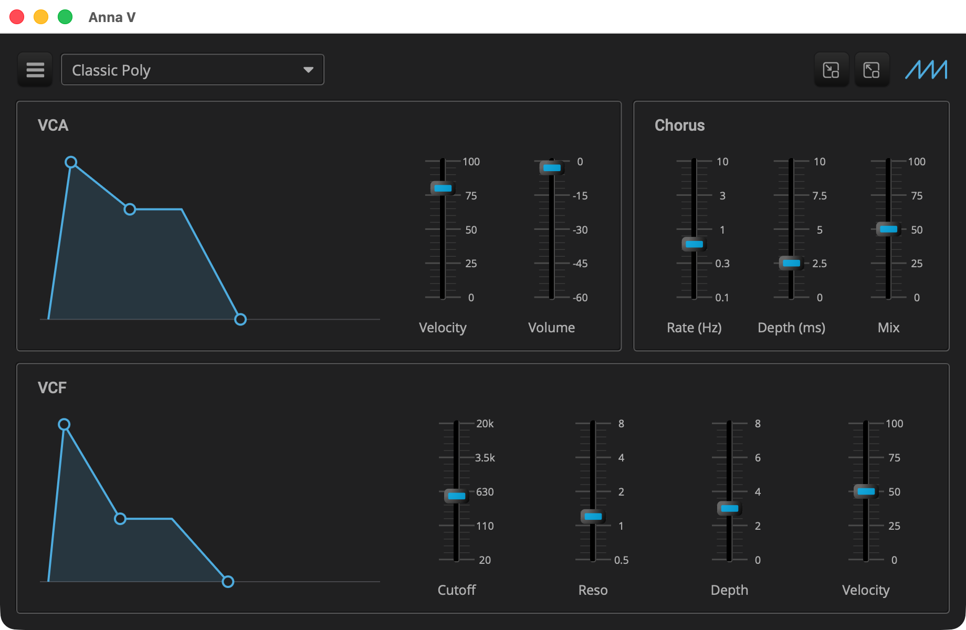Click the Chorus Mix slider handle
This screenshot has width=966, height=630.
pyautogui.click(x=888, y=229)
